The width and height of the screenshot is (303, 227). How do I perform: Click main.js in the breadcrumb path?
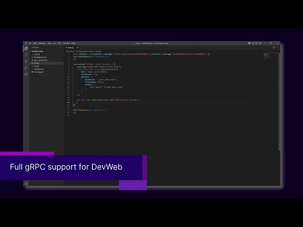71,52
